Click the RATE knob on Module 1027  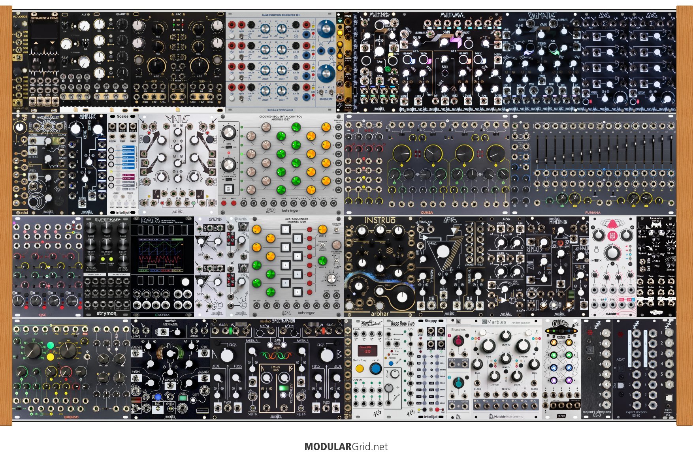coord(228,133)
